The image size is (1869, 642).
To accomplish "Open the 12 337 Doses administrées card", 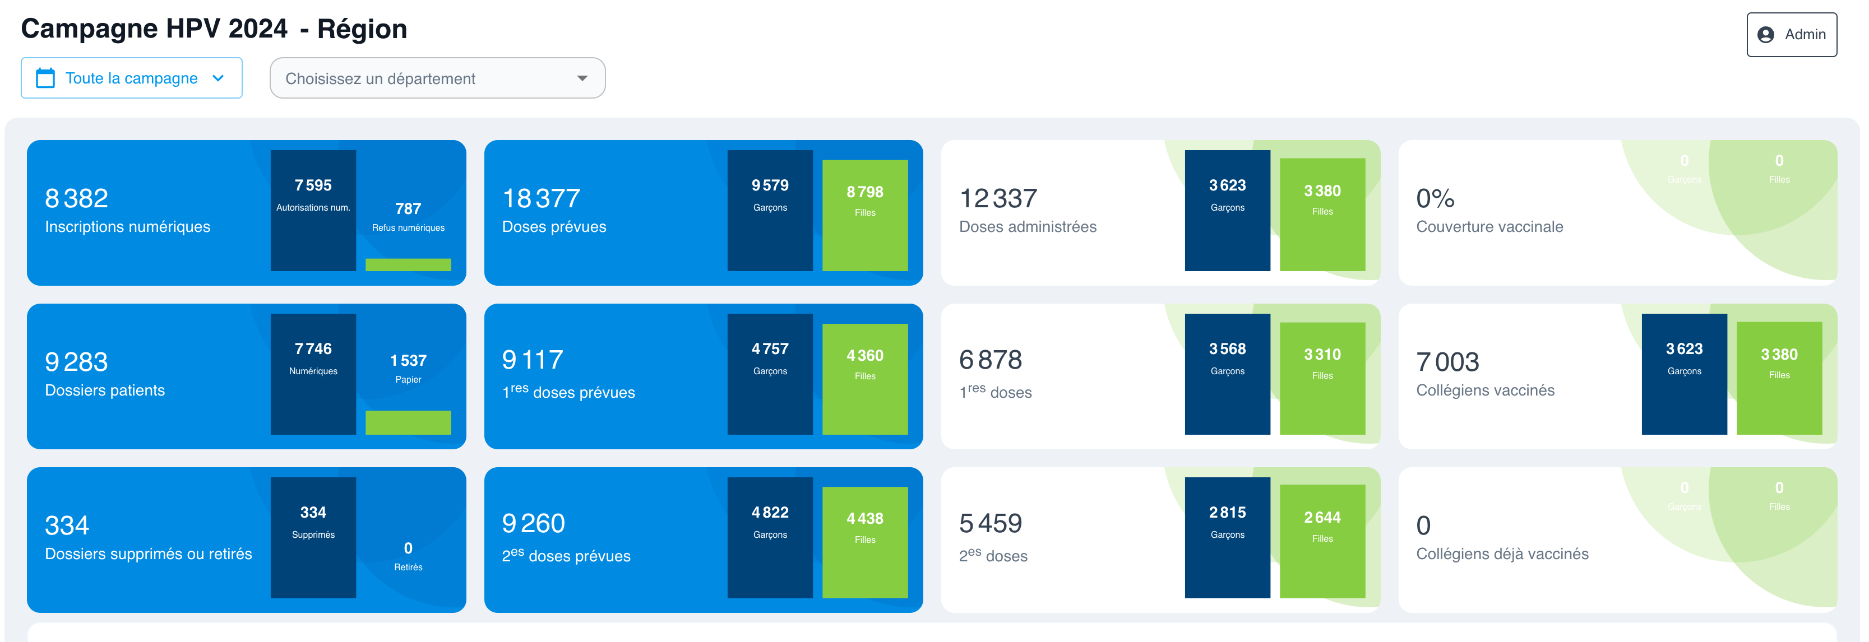I will [x=1161, y=212].
